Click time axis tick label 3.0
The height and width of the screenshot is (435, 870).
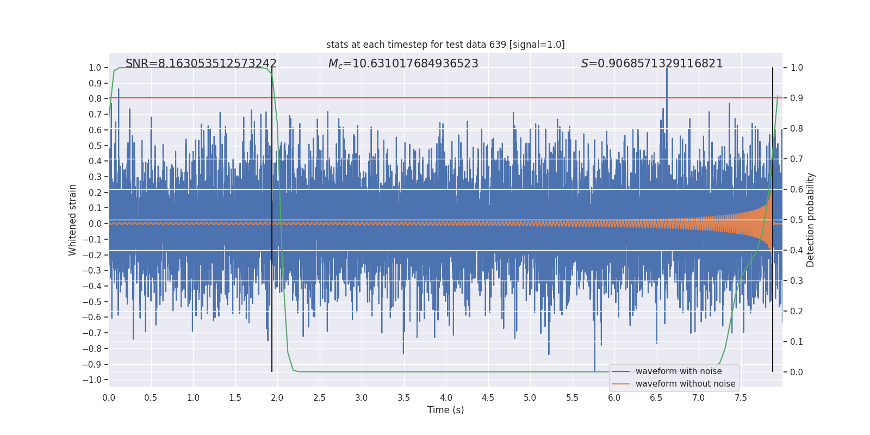coord(362,398)
